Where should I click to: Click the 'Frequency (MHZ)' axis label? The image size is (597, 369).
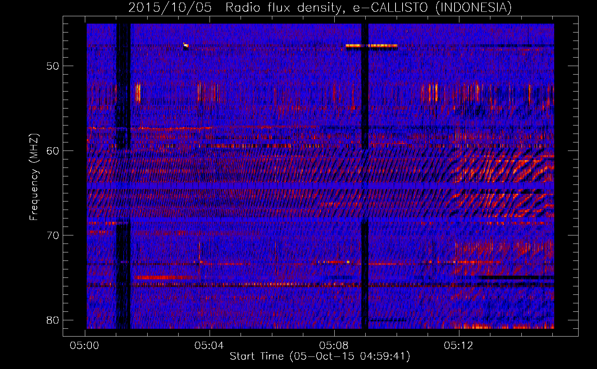[34, 177]
